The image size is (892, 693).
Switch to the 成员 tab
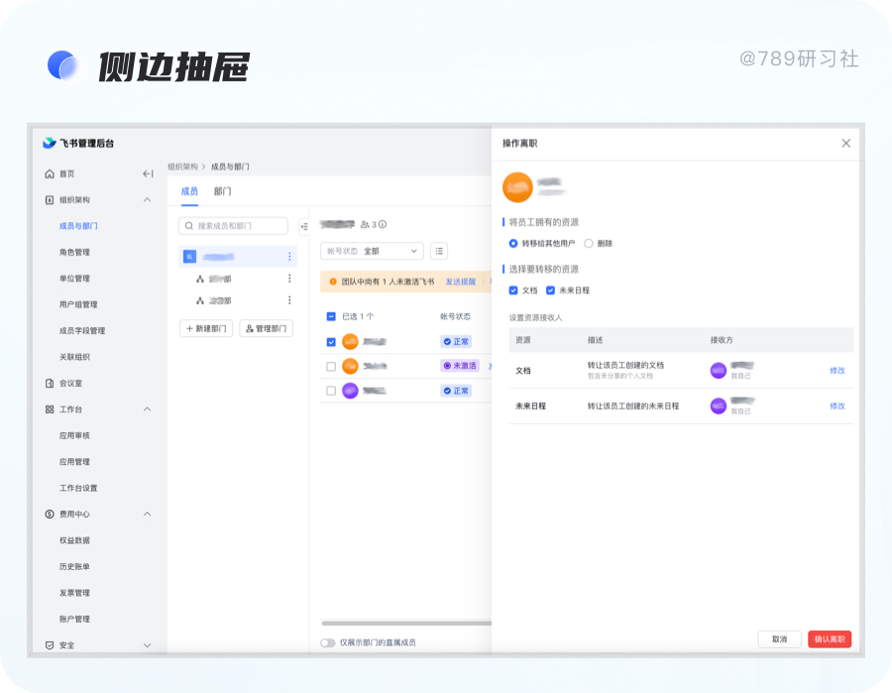click(x=189, y=191)
